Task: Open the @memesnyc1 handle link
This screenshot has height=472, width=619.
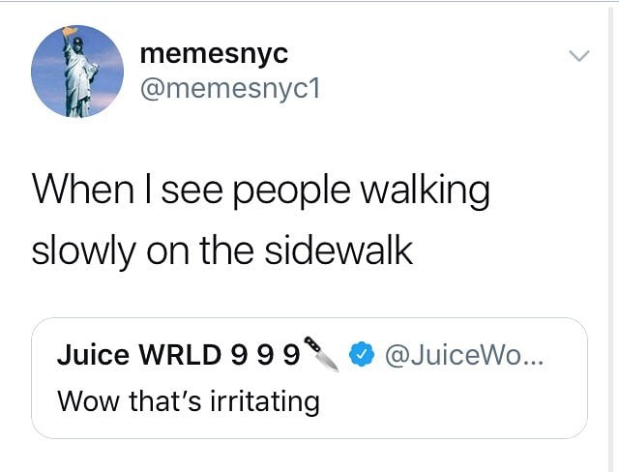Action: click(230, 89)
